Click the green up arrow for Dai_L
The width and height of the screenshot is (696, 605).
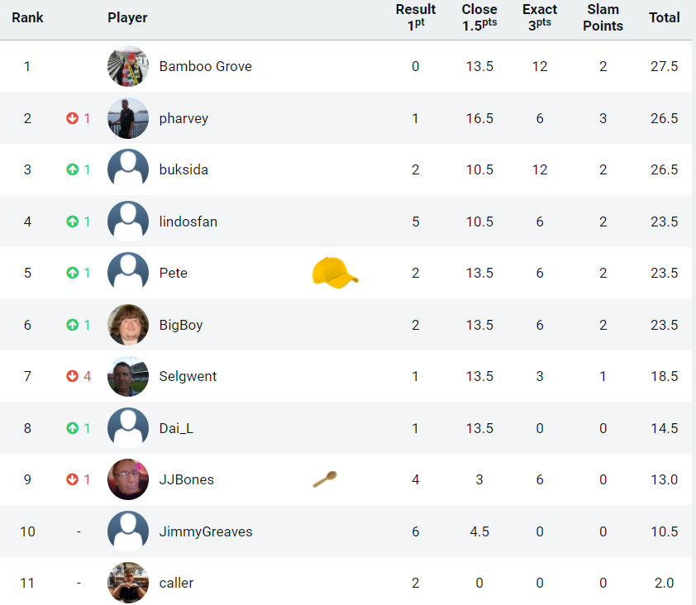[x=73, y=428]
